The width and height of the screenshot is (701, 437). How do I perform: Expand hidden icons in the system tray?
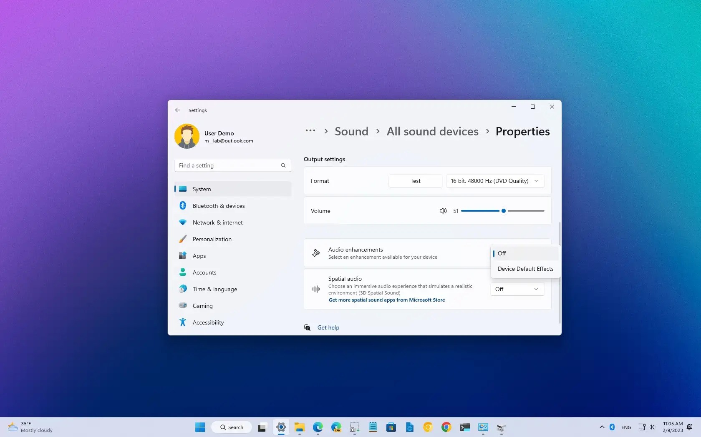click(x=601, y=427)
